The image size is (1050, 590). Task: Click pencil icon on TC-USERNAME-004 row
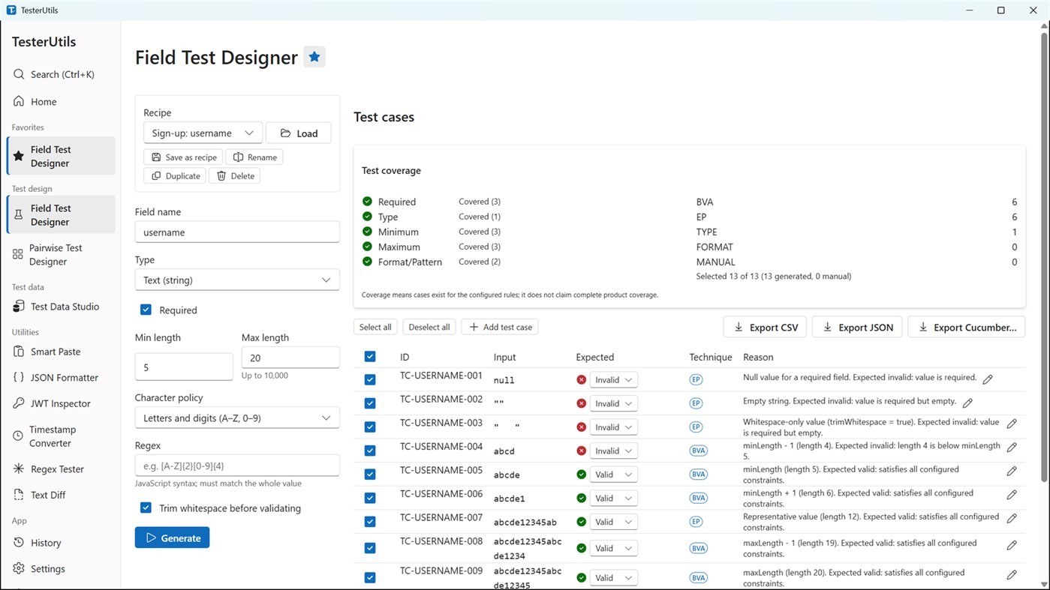coord(1012,448)
